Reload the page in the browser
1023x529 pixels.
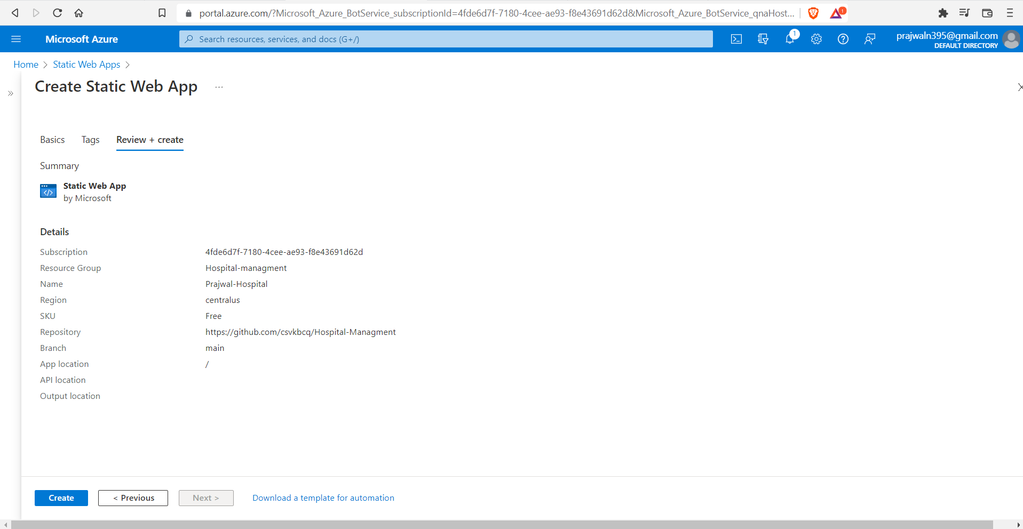(57, 13)
